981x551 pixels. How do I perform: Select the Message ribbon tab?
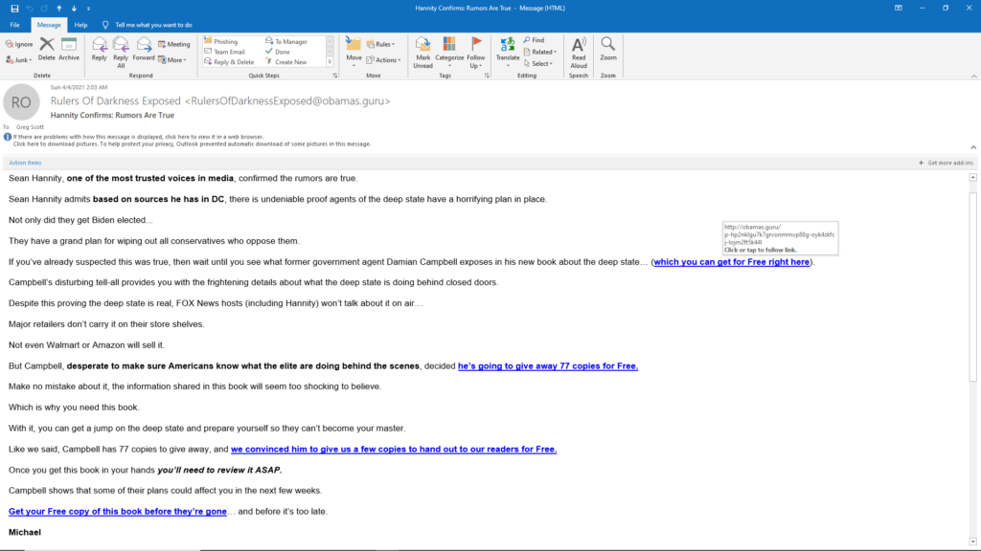click(x=49, y=25)
